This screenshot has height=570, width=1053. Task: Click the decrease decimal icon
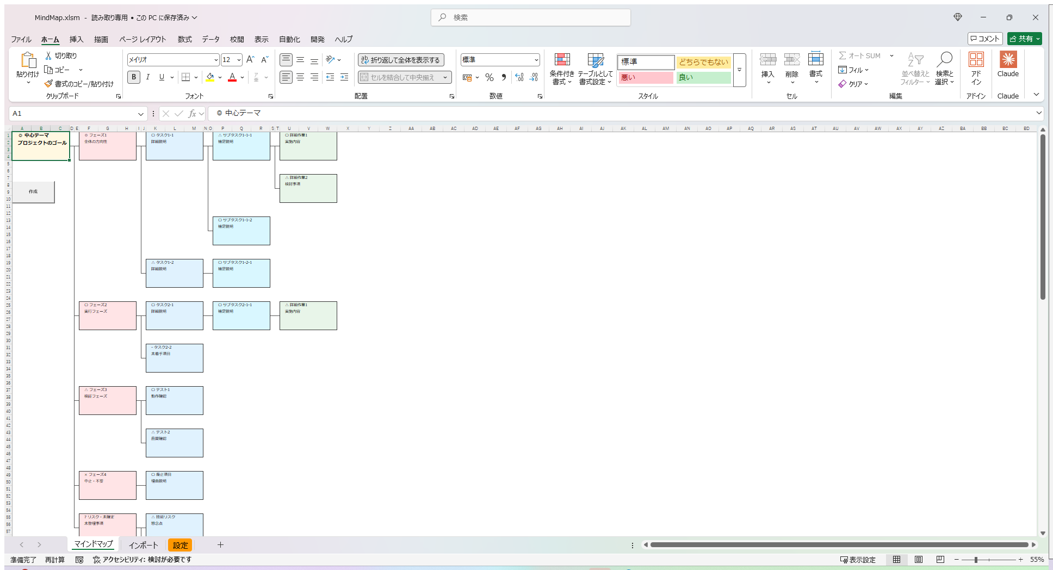pos(534,77)
